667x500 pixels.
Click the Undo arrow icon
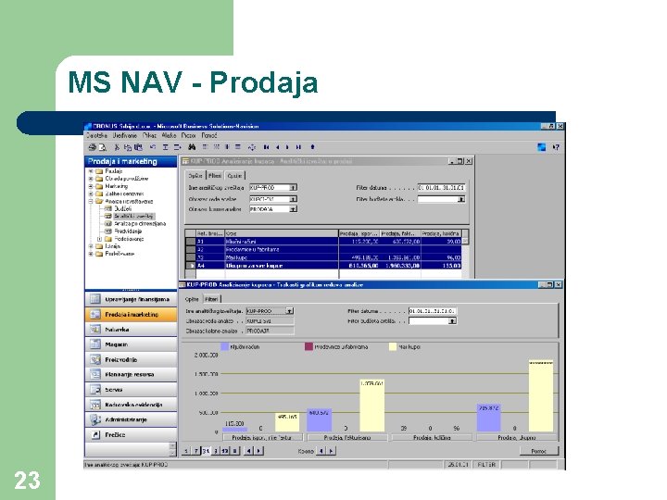click(x=153, y=147)
